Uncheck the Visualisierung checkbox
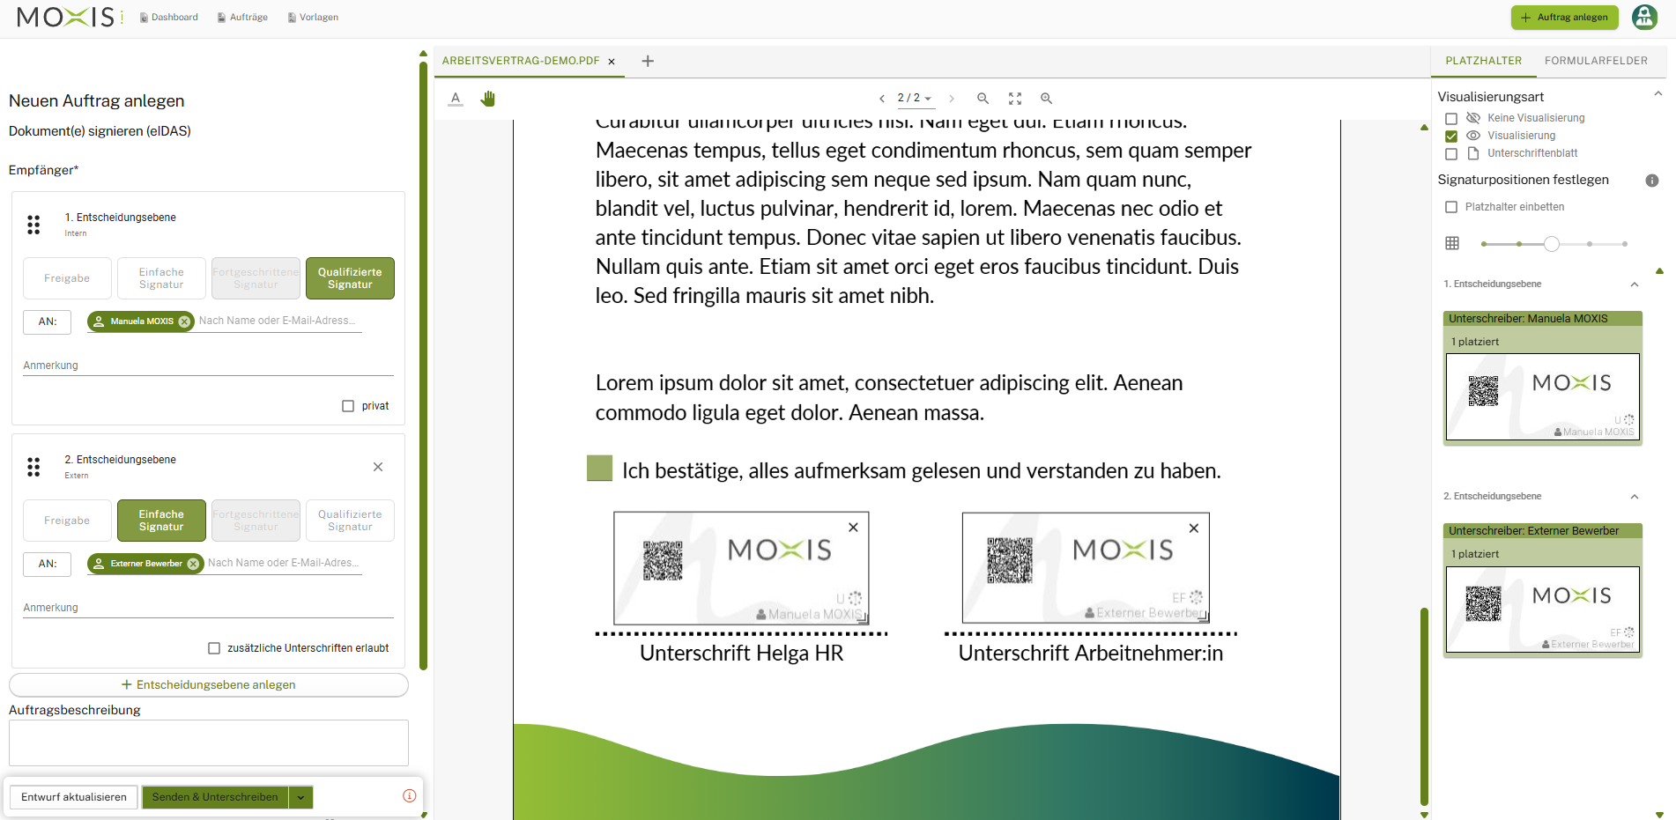The height and width of the screenshot is (820, 1676). (1451, 137)
